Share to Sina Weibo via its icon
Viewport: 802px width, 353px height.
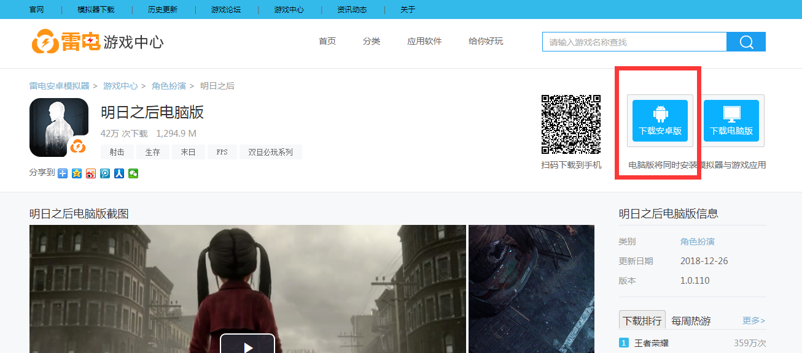[90, 173]
